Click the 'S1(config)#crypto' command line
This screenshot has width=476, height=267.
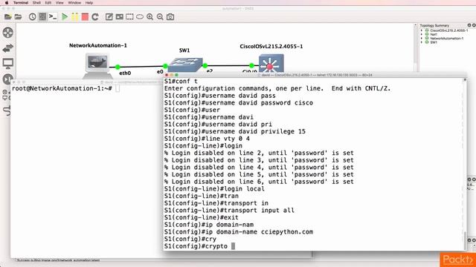[x=199, y=246]
